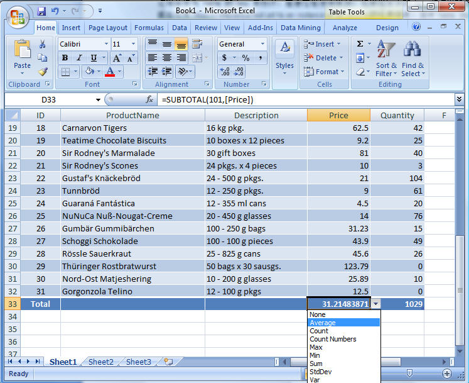Open the Name Box dropdown arrow
This screenshot has height=383, width=469.
click(98, 100)
